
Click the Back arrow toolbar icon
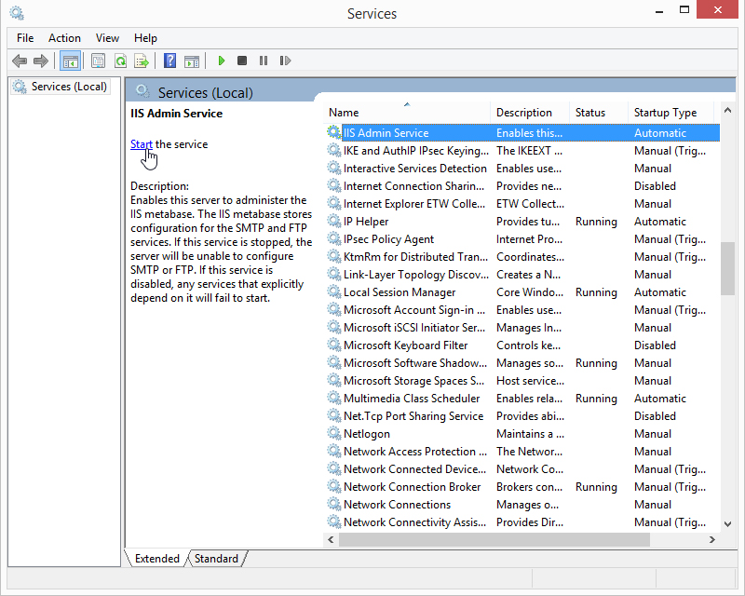coord(20,61)
